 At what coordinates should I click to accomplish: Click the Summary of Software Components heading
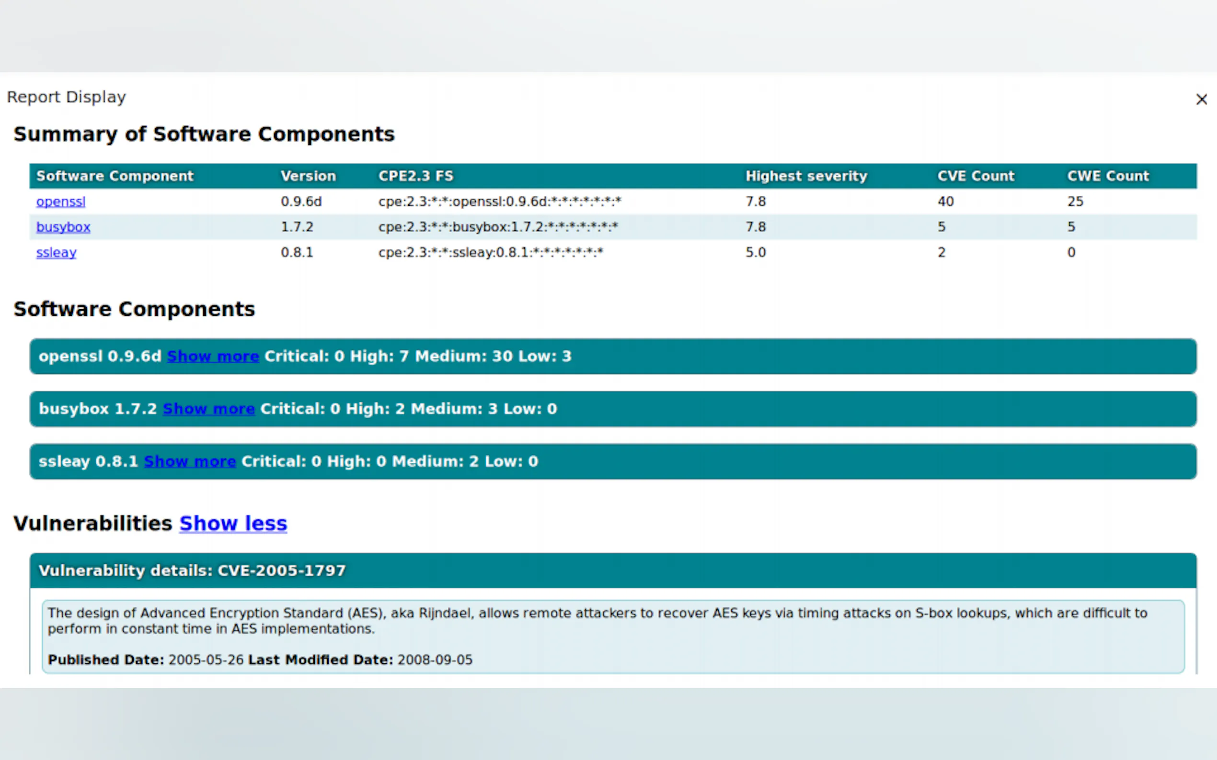(x=204, y=134)
